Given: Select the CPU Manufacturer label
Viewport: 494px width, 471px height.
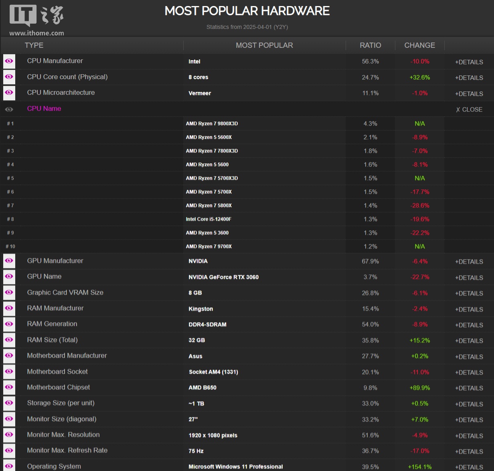Looking at the screenshot, I should pos(55,61).
